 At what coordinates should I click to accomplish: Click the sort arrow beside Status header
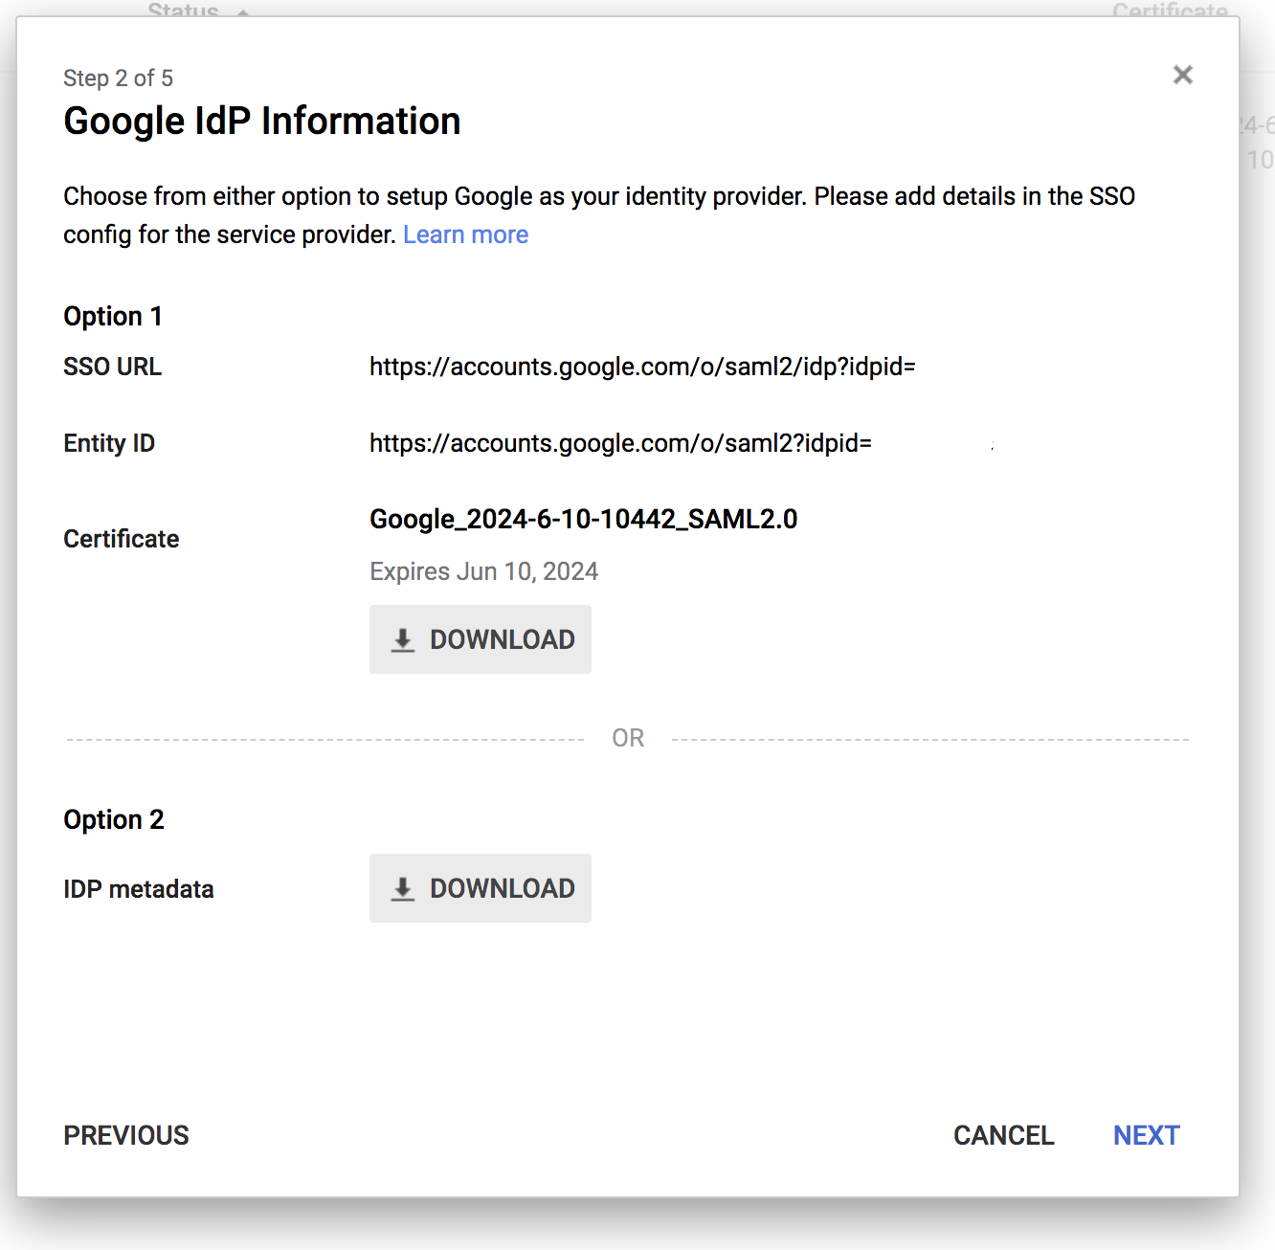243,11
